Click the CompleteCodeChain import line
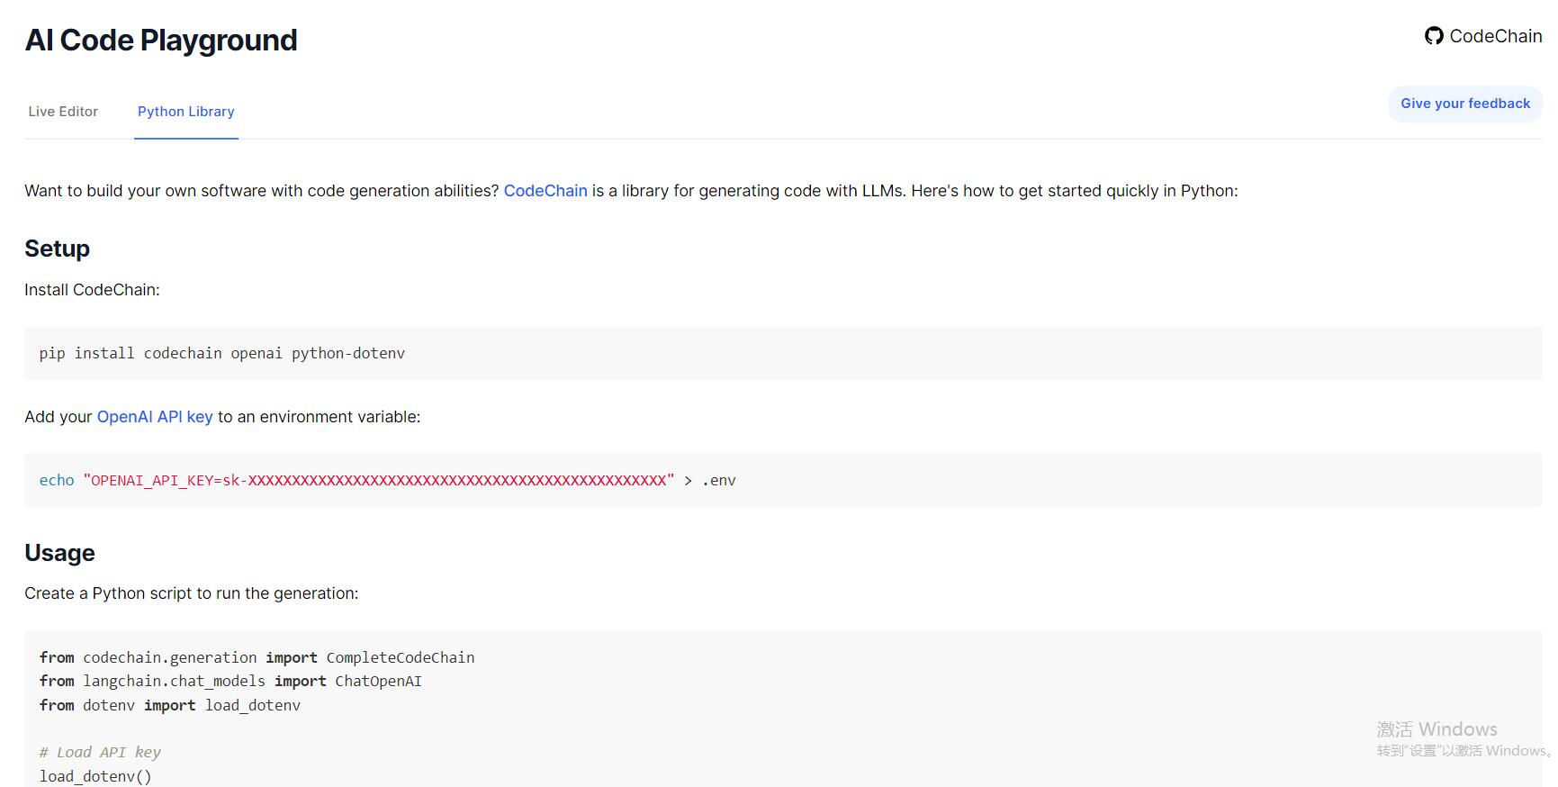1558x787 pixels. pyautogui.click(x=257, y=658)
